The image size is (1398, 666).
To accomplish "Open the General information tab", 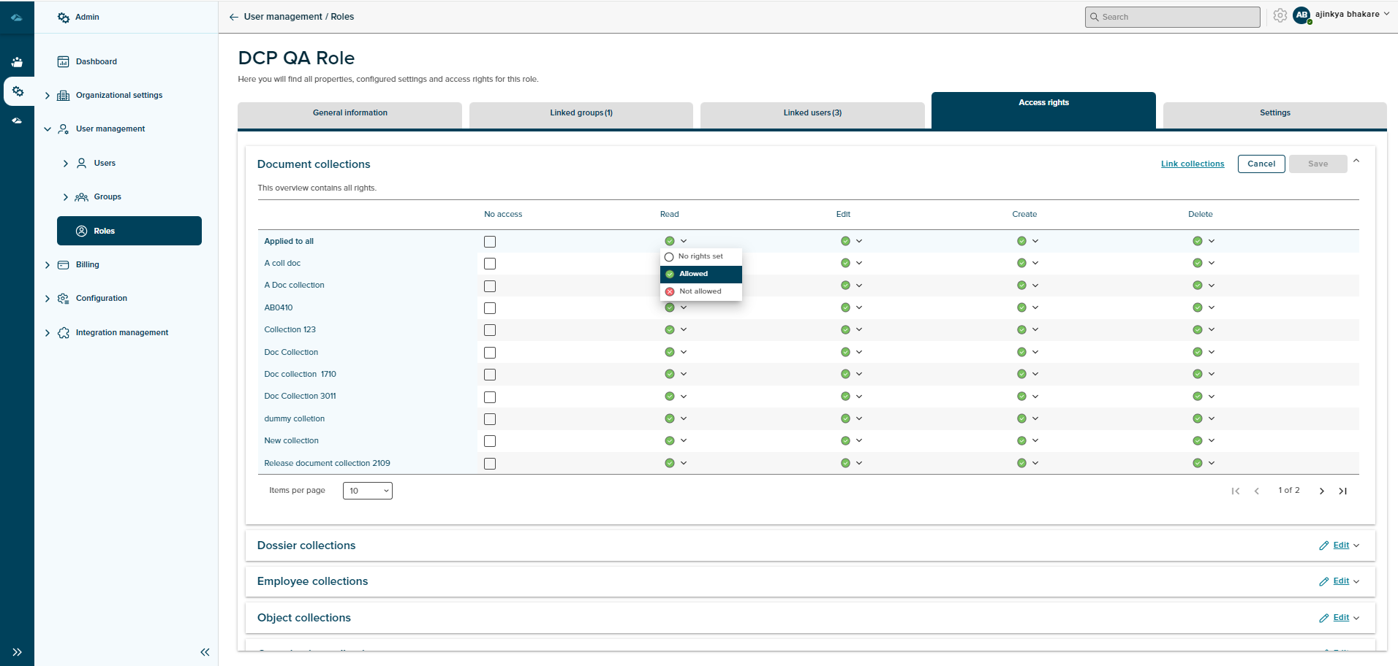I will pyautogui.click(x=349, y=112).
